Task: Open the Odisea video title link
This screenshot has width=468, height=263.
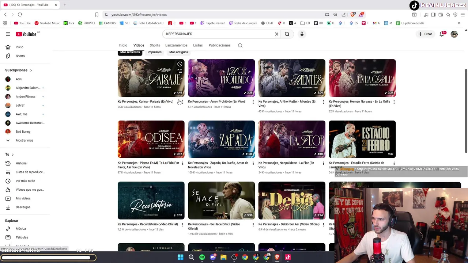Action: 148,165
